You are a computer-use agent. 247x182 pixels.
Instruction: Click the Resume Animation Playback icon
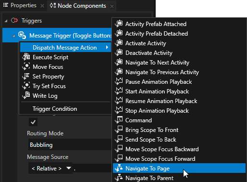[x=119, y=101]
